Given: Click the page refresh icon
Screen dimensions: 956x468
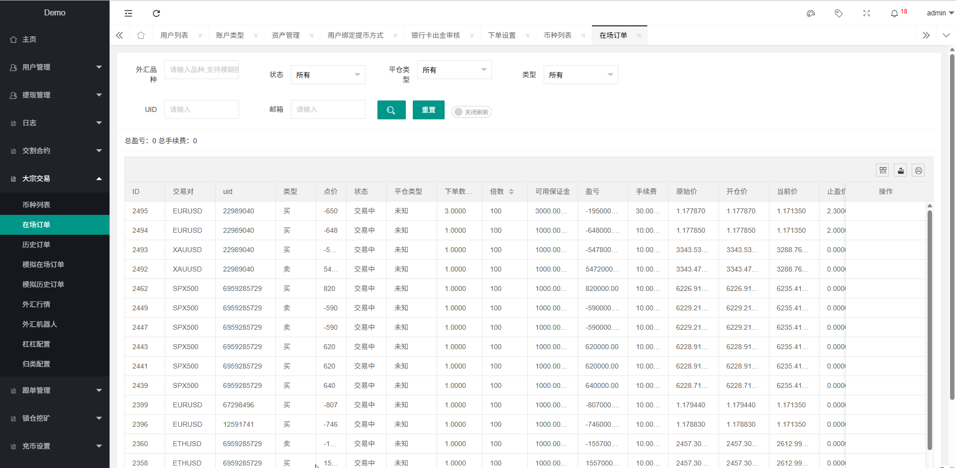Looking at the screenshot, I should click(156, 13).
